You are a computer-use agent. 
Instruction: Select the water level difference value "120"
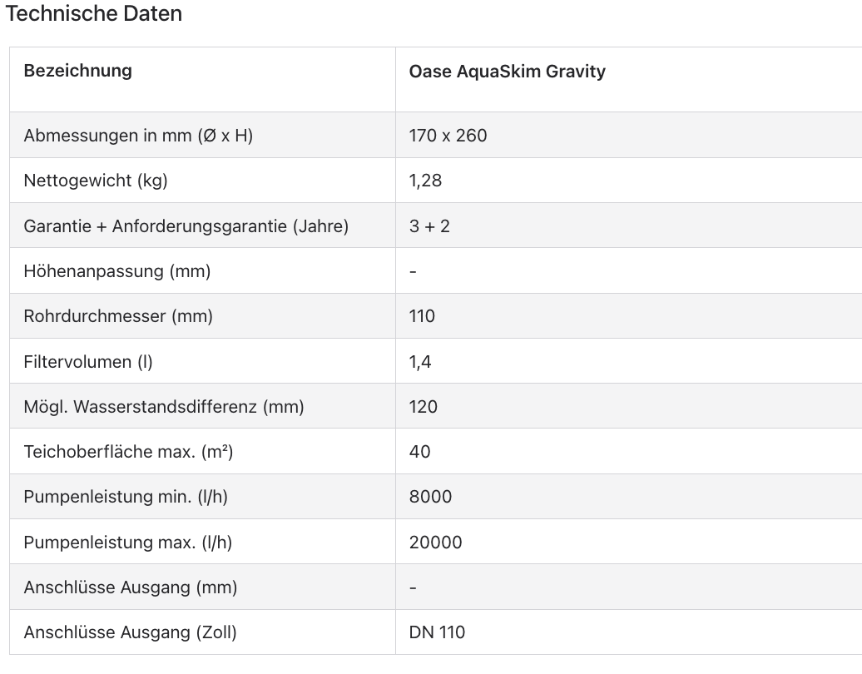point(423,407)
